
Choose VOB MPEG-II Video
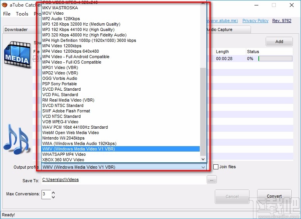[121, 122]
